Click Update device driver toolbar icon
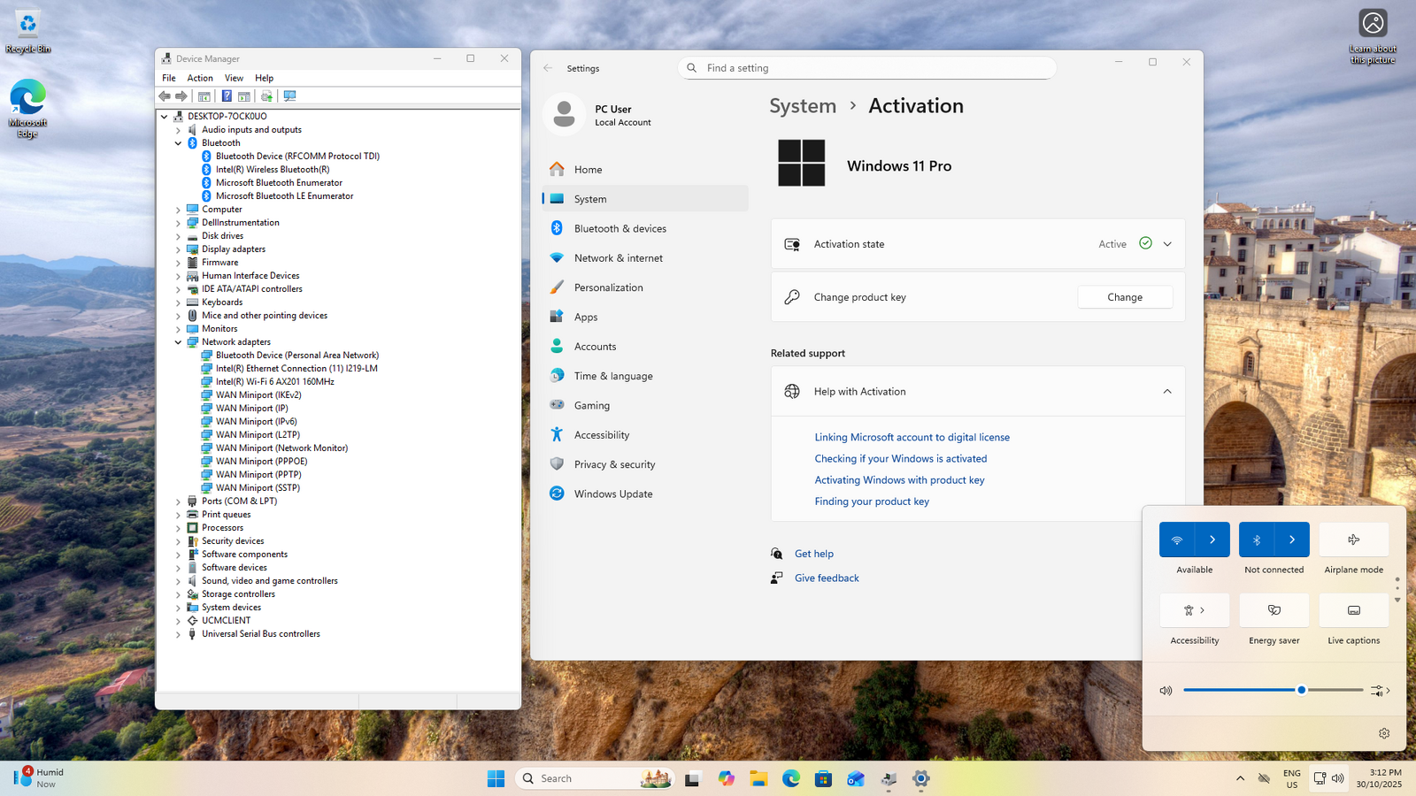The image size is (1416, 796). [266, 96]
